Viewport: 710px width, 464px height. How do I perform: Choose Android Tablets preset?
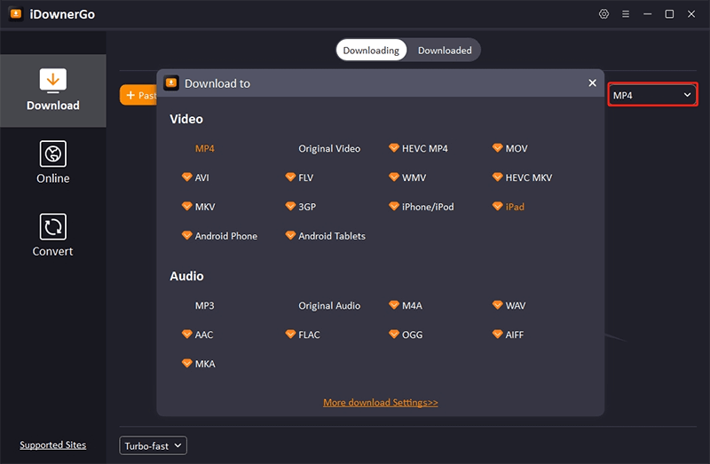click(331, 236)
